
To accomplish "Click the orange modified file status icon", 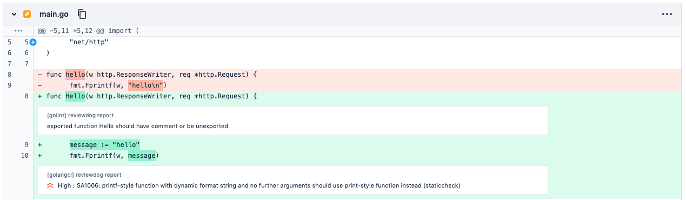I will click(27, 14).
